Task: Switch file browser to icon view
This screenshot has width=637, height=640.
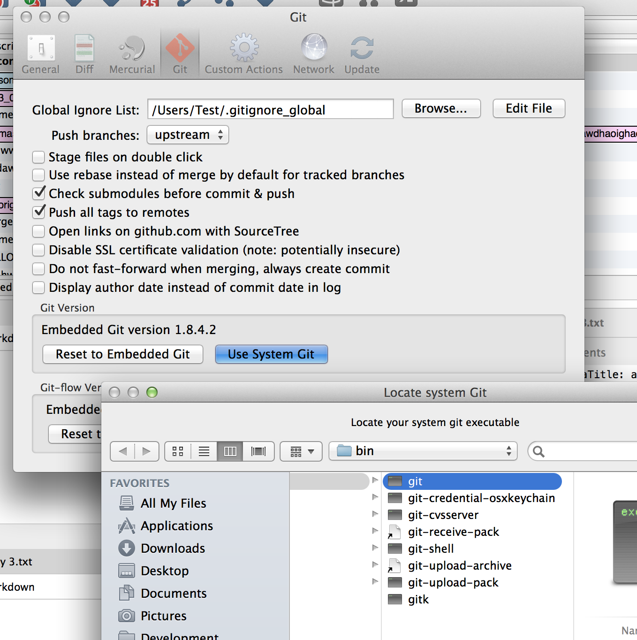Action: pos(178,451)
